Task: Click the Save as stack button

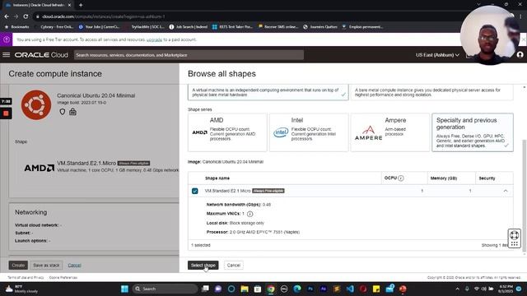Action: [x=46, y=265]
